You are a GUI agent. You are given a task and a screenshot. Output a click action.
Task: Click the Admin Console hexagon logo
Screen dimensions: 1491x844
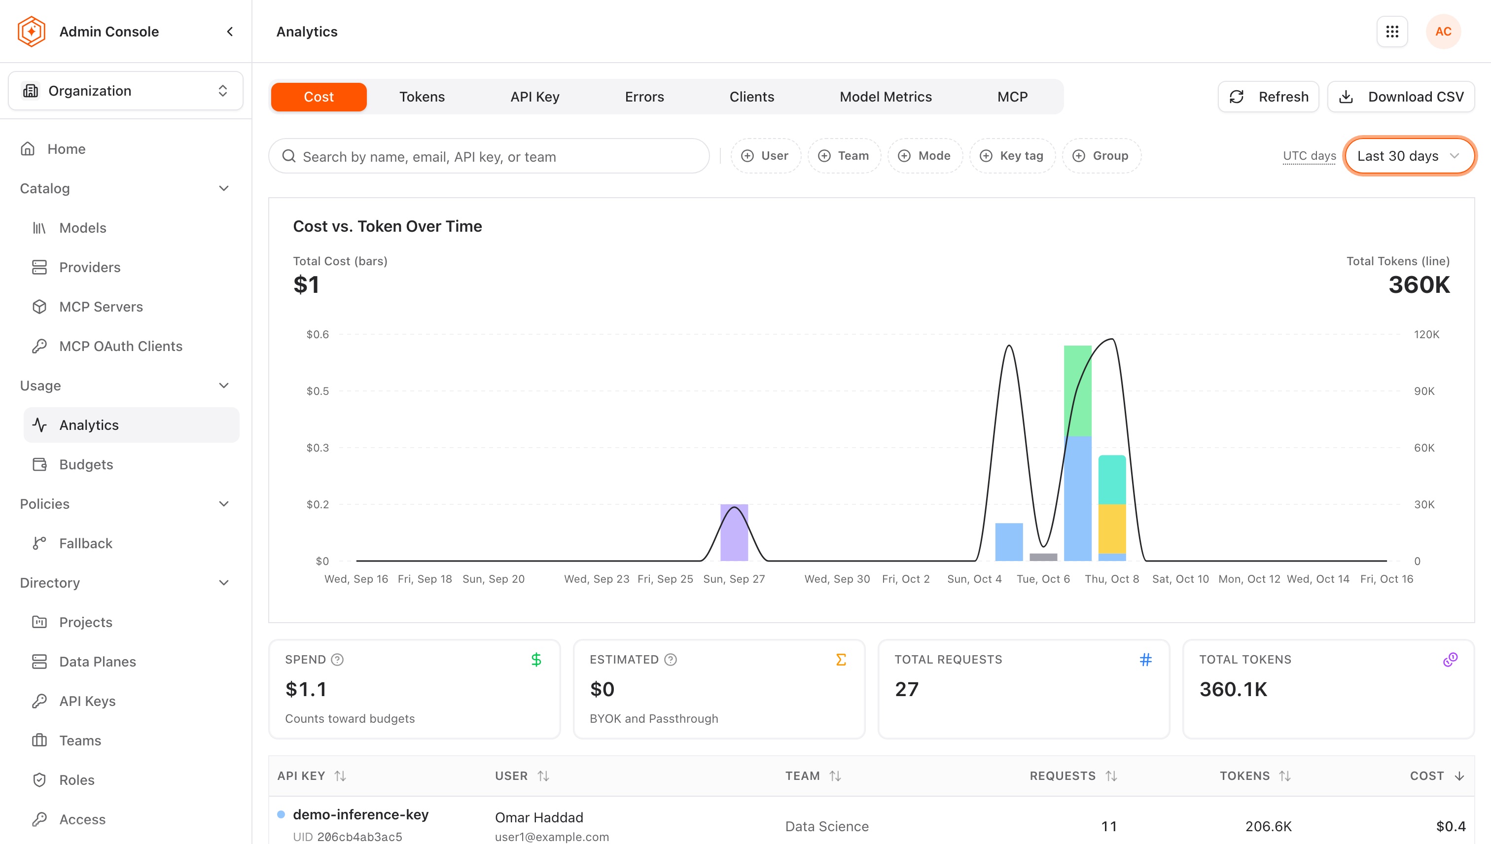tap(31, 31)
